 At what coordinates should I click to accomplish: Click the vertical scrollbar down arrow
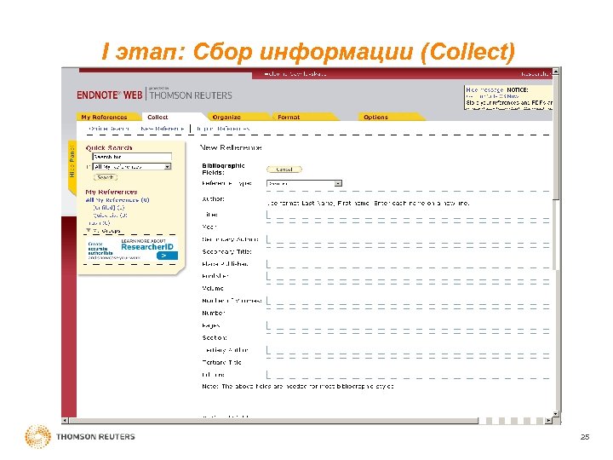pyautogui.click(x=555, y=414)
